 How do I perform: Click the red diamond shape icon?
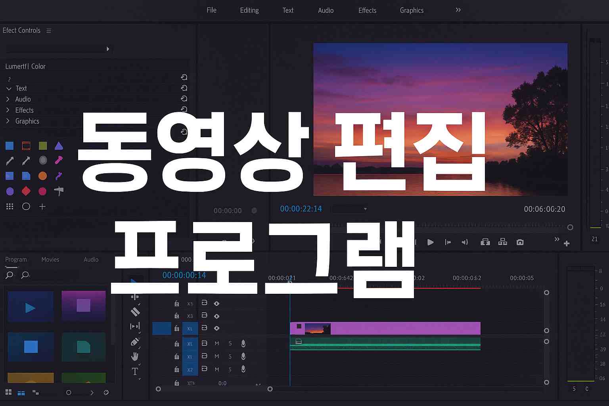(26, 191)
